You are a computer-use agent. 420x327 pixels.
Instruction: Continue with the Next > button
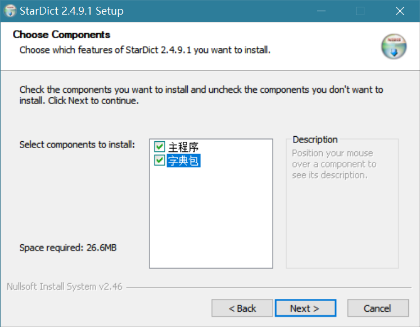click(305, 308)
